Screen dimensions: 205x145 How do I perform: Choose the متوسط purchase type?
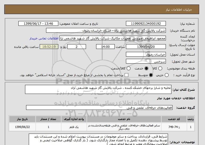pos(151,75)
